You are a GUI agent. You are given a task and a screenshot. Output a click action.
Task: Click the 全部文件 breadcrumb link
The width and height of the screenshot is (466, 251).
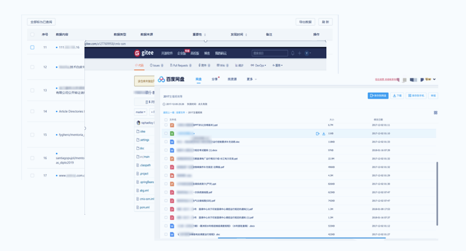click(180, 112)
